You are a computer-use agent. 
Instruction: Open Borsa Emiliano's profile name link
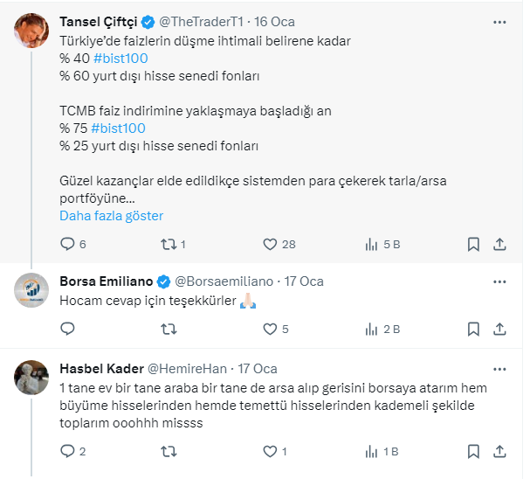105,281
